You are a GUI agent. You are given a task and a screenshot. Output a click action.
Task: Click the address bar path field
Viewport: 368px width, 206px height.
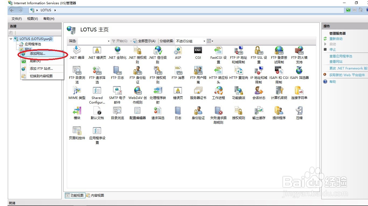(187, 10)
